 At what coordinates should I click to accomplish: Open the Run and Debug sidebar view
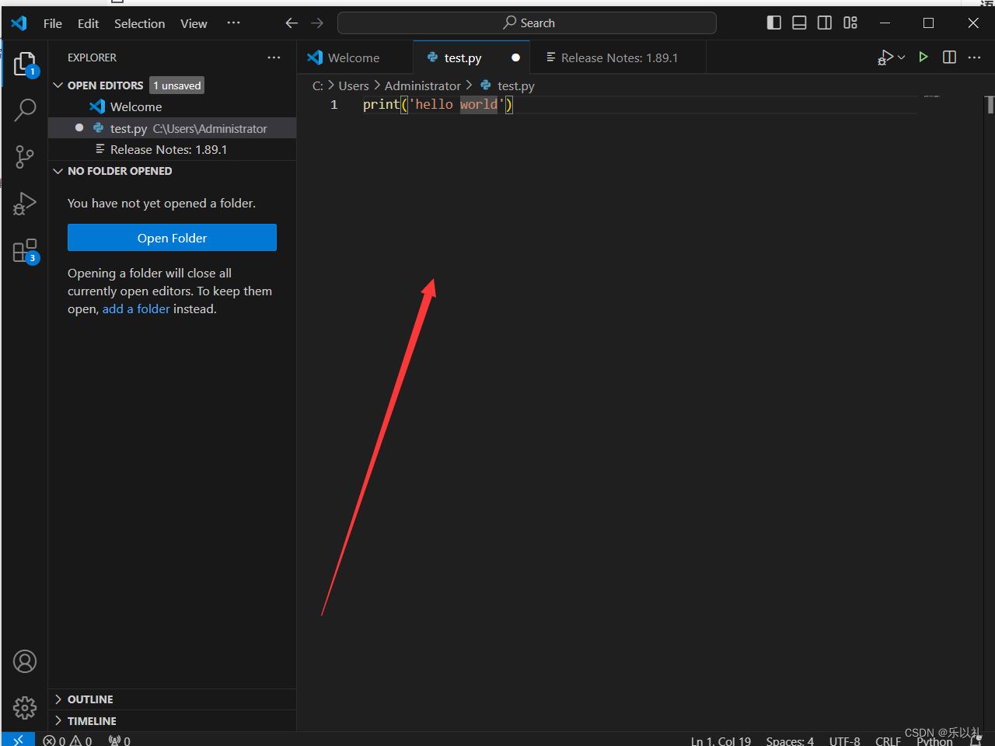pyautogui.click(x=24, y=204)
